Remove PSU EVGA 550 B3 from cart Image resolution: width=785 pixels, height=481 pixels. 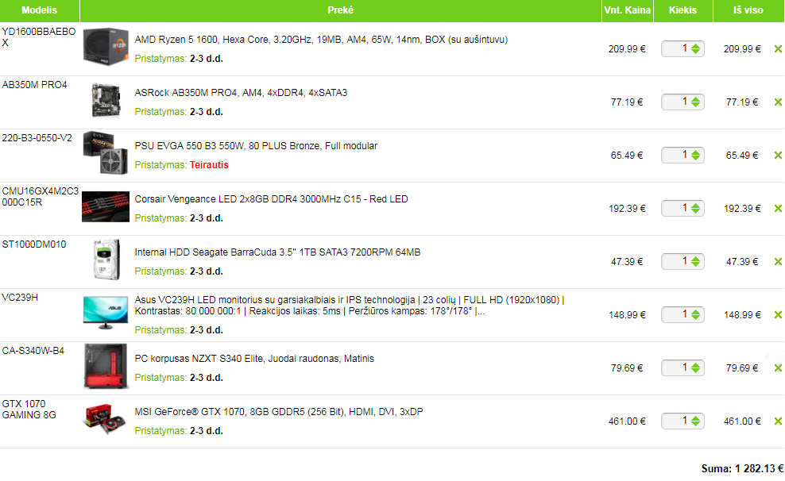[778, 156]
